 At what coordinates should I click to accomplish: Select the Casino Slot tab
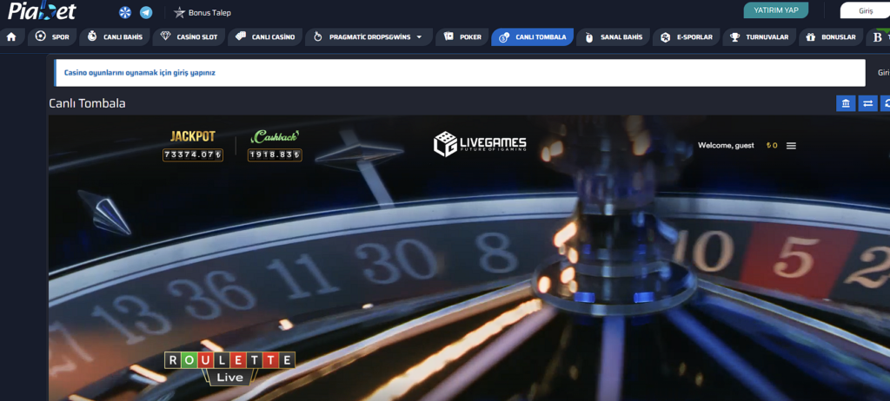pyautogui.click(x=189, y=37)
